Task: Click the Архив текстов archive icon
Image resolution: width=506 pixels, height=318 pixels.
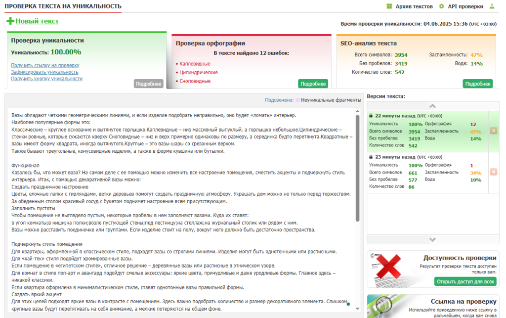Action: pos(389,6)
